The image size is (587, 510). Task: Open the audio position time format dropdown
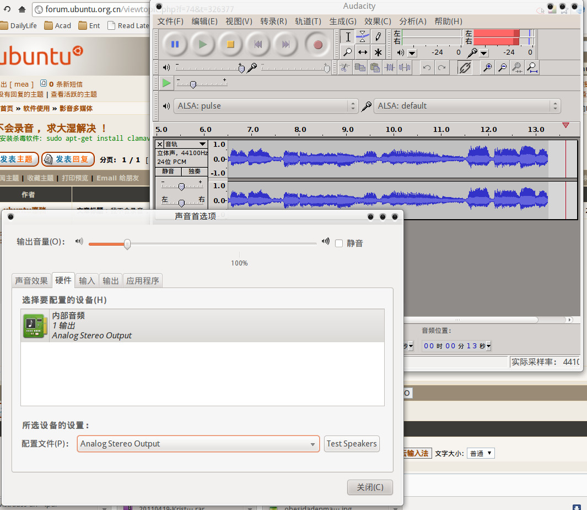(488, 346)
